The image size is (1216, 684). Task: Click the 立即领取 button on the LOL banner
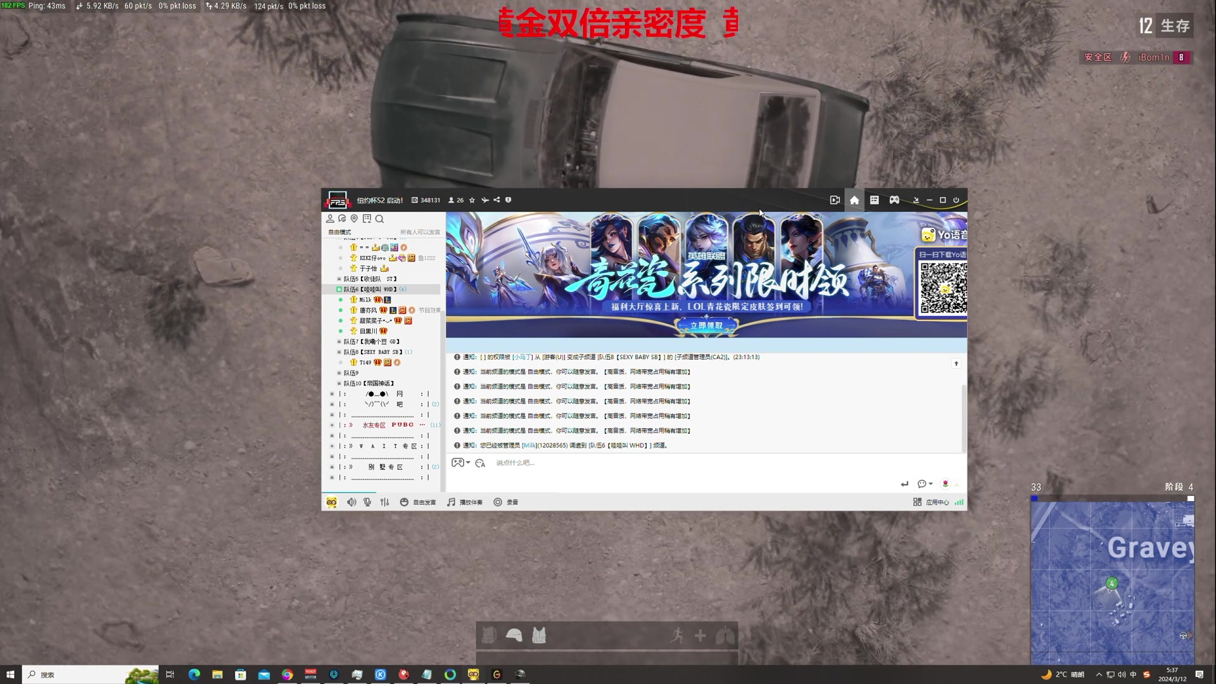tap(706, 324)
